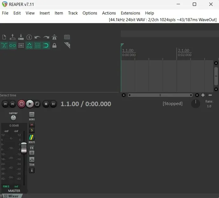Click the Stop transport button

46,104
